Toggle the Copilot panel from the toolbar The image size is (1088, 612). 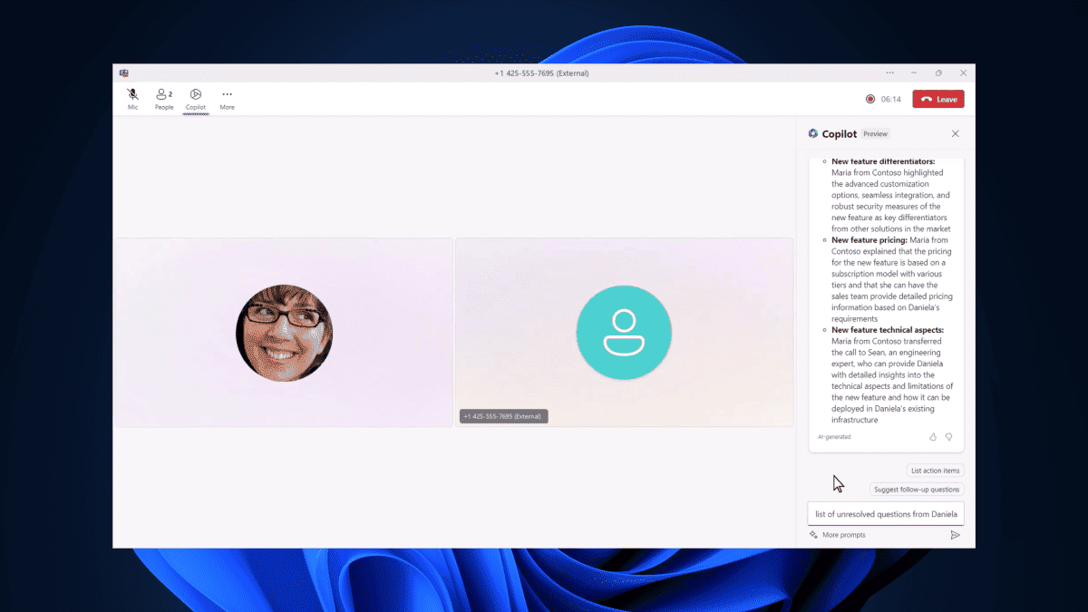tap(195, 99)
